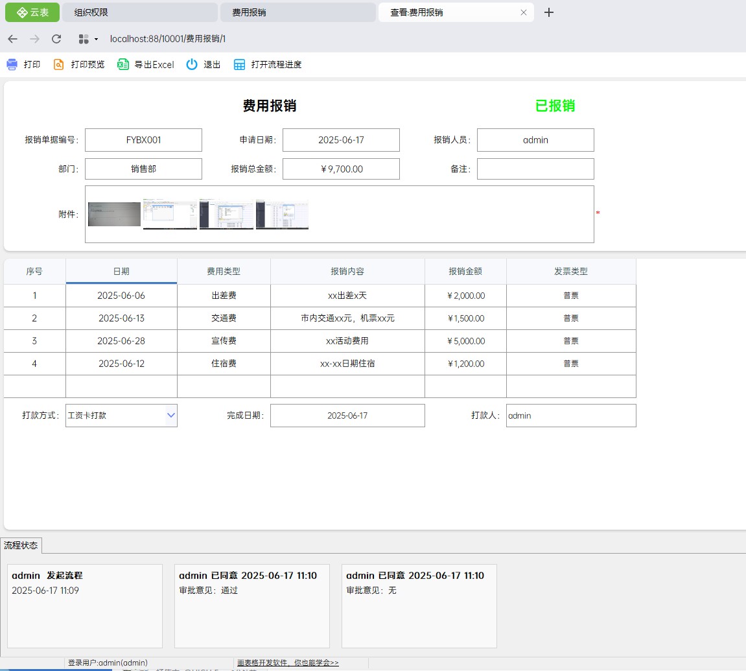Open the third attachment thumbnail
The width and height of the screenshot is (746, 671).
coord(226,214)
